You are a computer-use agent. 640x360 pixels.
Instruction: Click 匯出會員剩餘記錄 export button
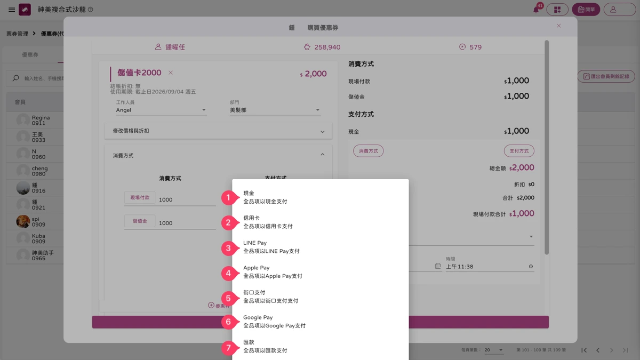pos(606,77)
